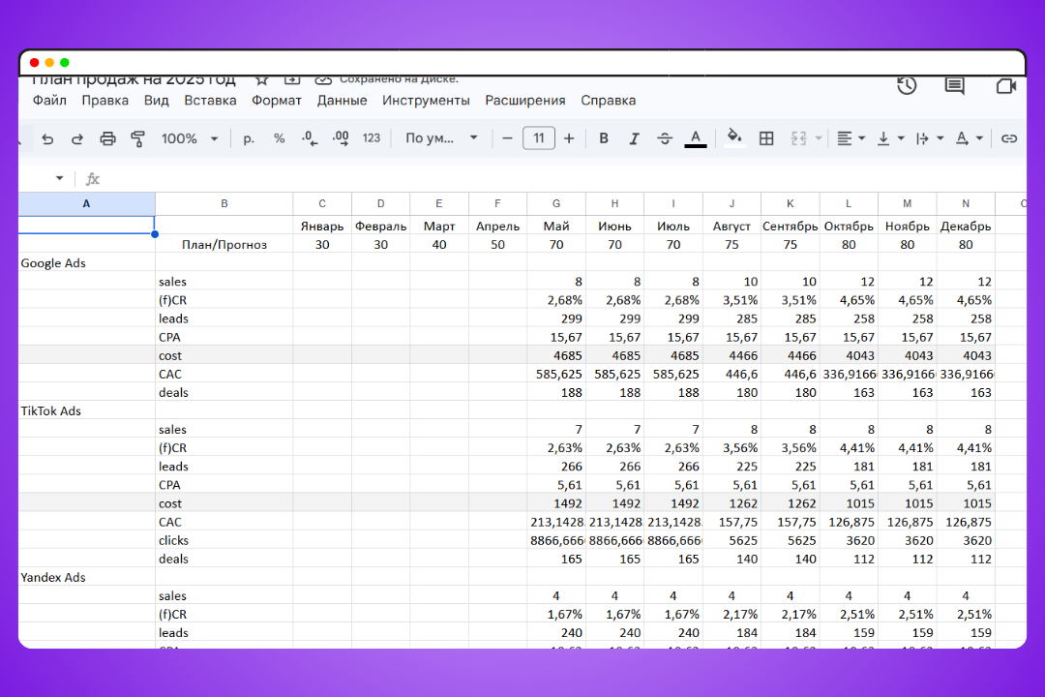The width and height of the screenshot is (1045, 697).
Task: Click the font size field showing 11
Action: tap(539, 138)
